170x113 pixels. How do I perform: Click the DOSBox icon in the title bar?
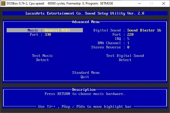click(3, 3)
